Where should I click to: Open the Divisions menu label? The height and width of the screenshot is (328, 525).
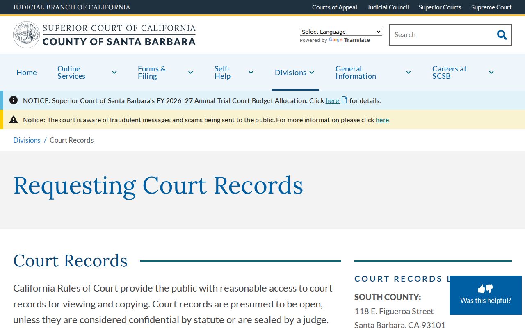[x=290, y=73]
